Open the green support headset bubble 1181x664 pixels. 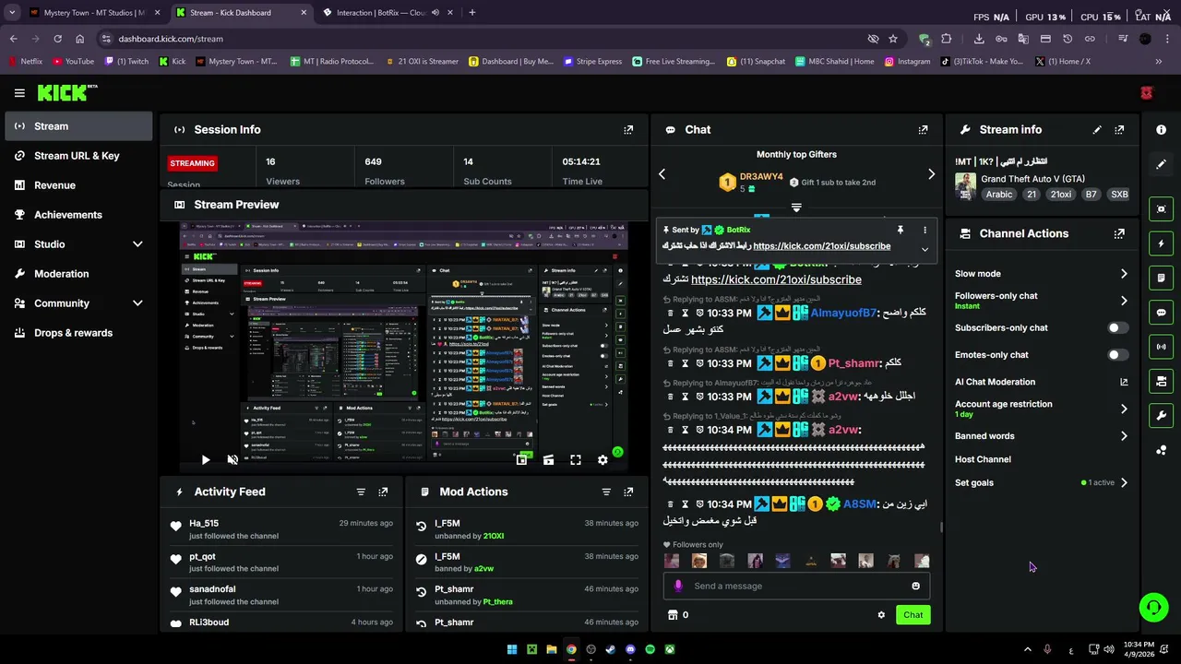click(x=1153, y=607)
